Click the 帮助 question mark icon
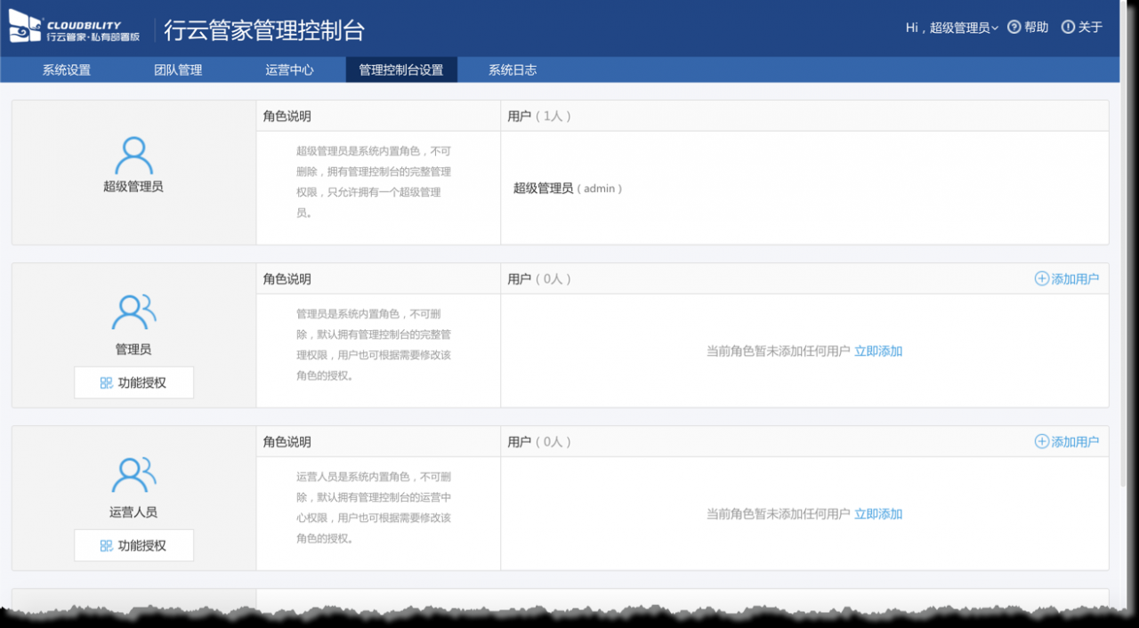The height and width of the screenshot is (628, 1139). 1014,28
